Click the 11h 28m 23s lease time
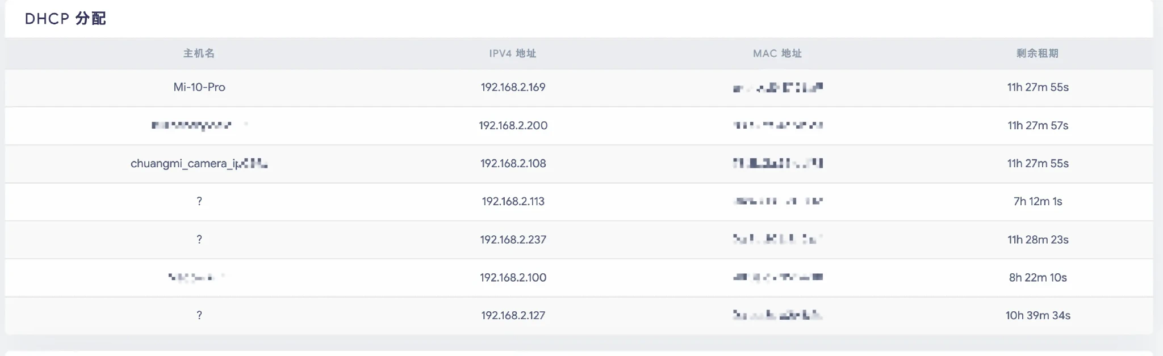 (1038, 239)
